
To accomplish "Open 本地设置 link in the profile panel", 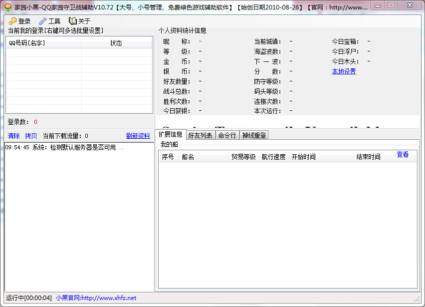I will pos(343,71).
